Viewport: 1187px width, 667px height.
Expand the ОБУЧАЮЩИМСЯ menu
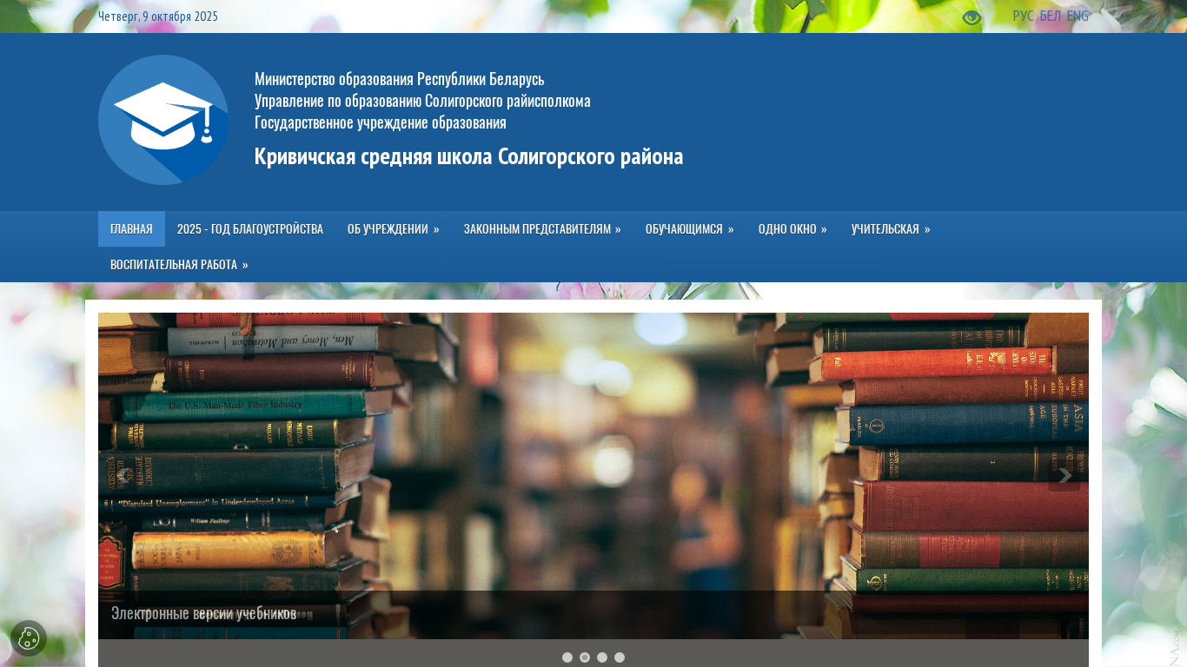click(x=690, y=229)
